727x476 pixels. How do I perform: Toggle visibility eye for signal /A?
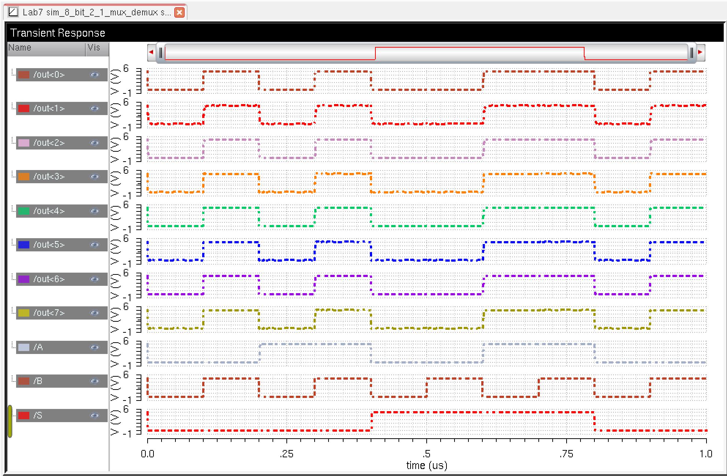94,347
